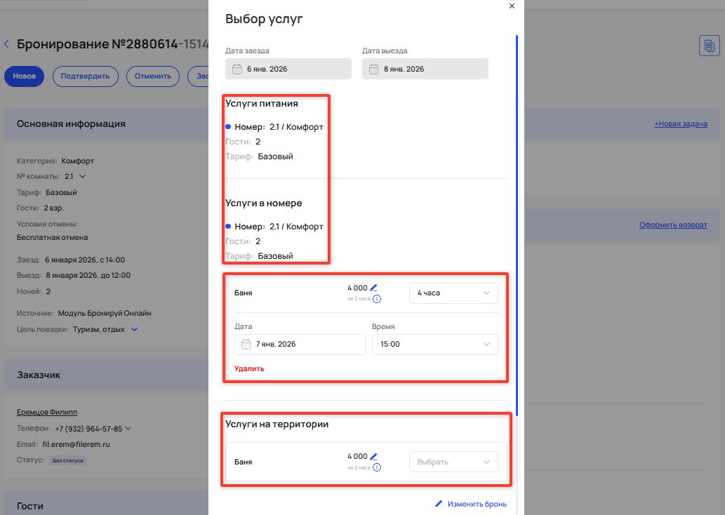Click pencil icon to edit booked Баня price
The image size is (725, 515).
pyautogui.click(x=373, y=288)
